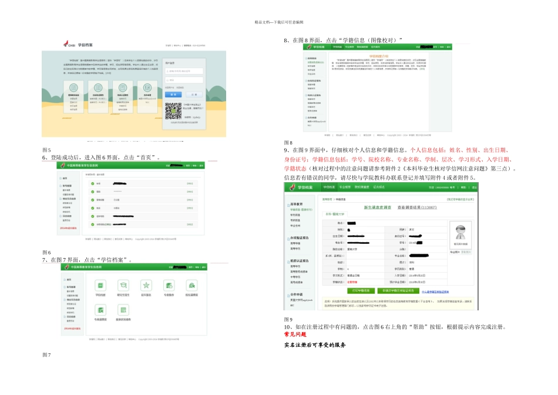
Task: Open the 新生满意度调查 link in figure 9
Action: coord(377,207)
